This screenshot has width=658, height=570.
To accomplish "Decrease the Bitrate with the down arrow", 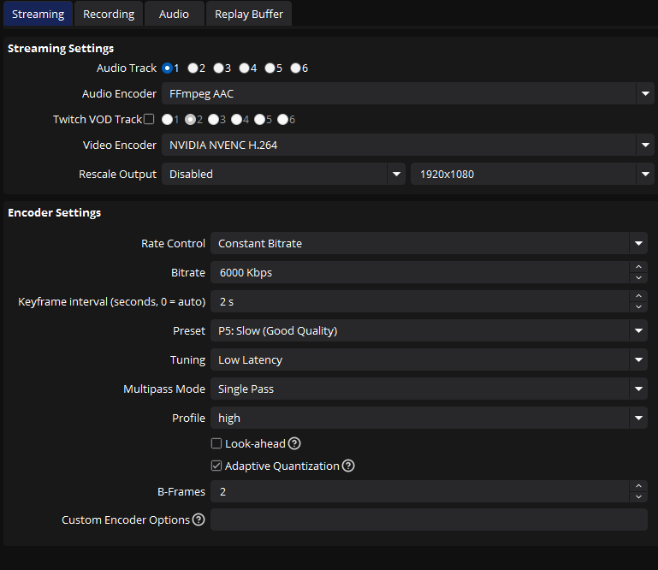I will click(x=638, y=278).
